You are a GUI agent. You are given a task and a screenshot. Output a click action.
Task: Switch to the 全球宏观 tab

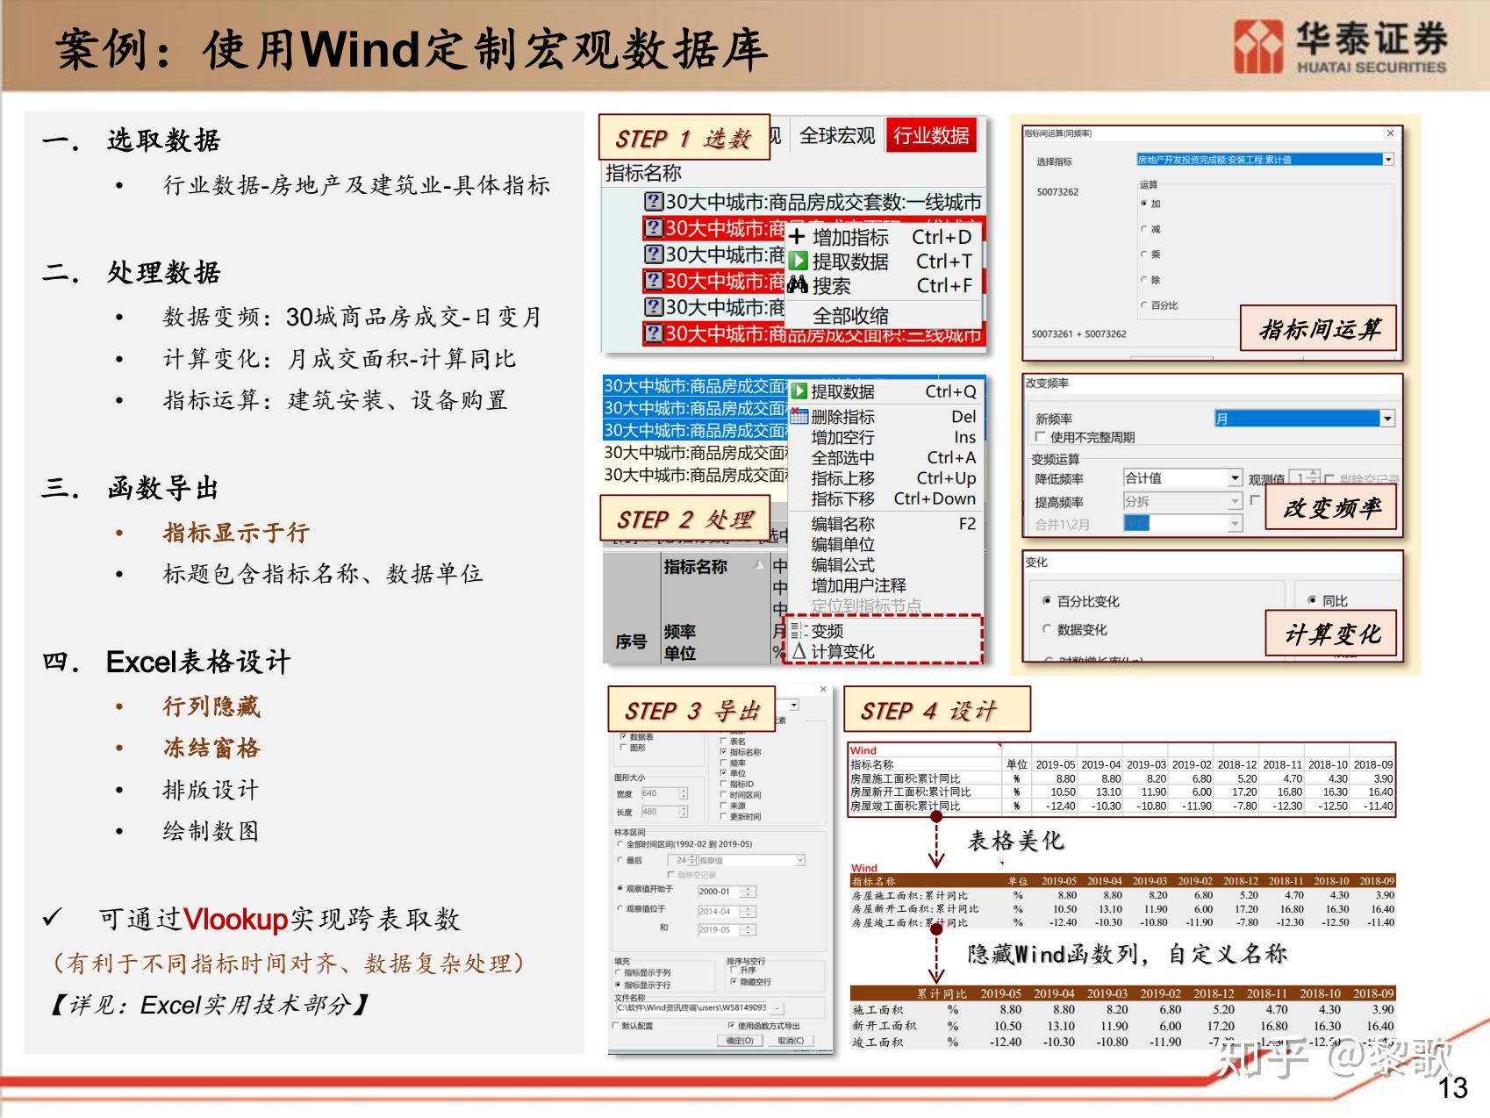[837, 135]
